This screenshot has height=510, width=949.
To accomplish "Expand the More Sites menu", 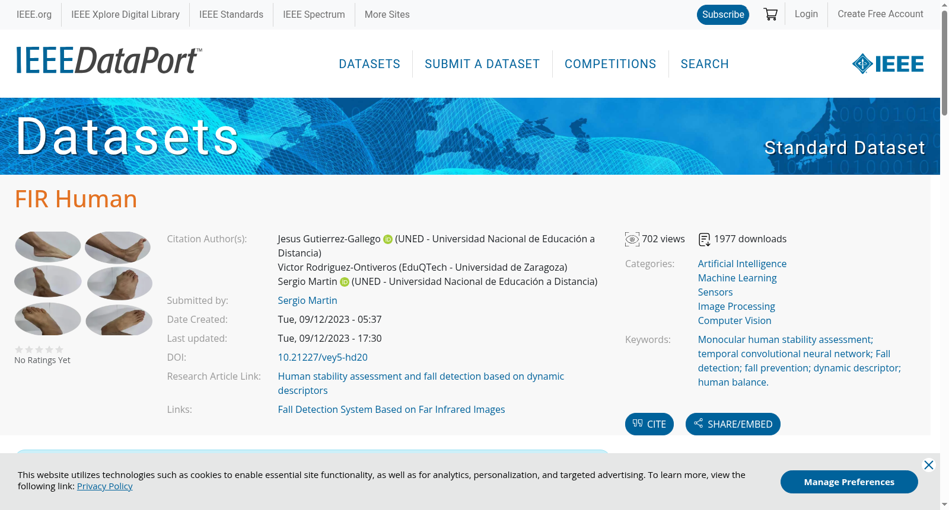I will pos(387,15).
